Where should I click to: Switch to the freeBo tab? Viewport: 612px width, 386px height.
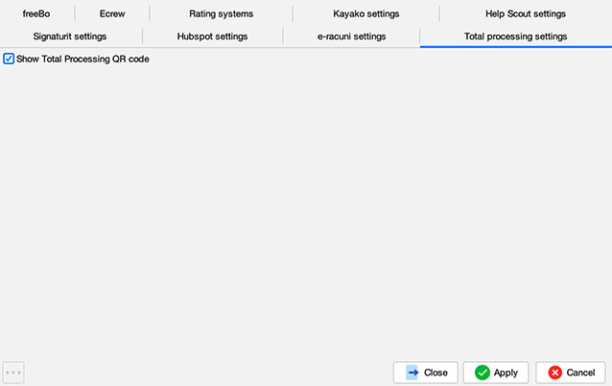tap(35, 14)
